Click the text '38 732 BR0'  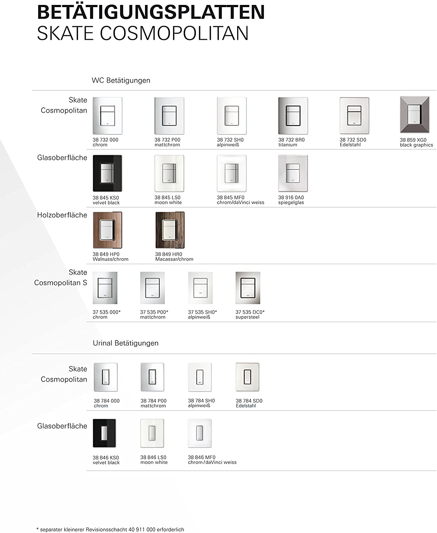292,140
